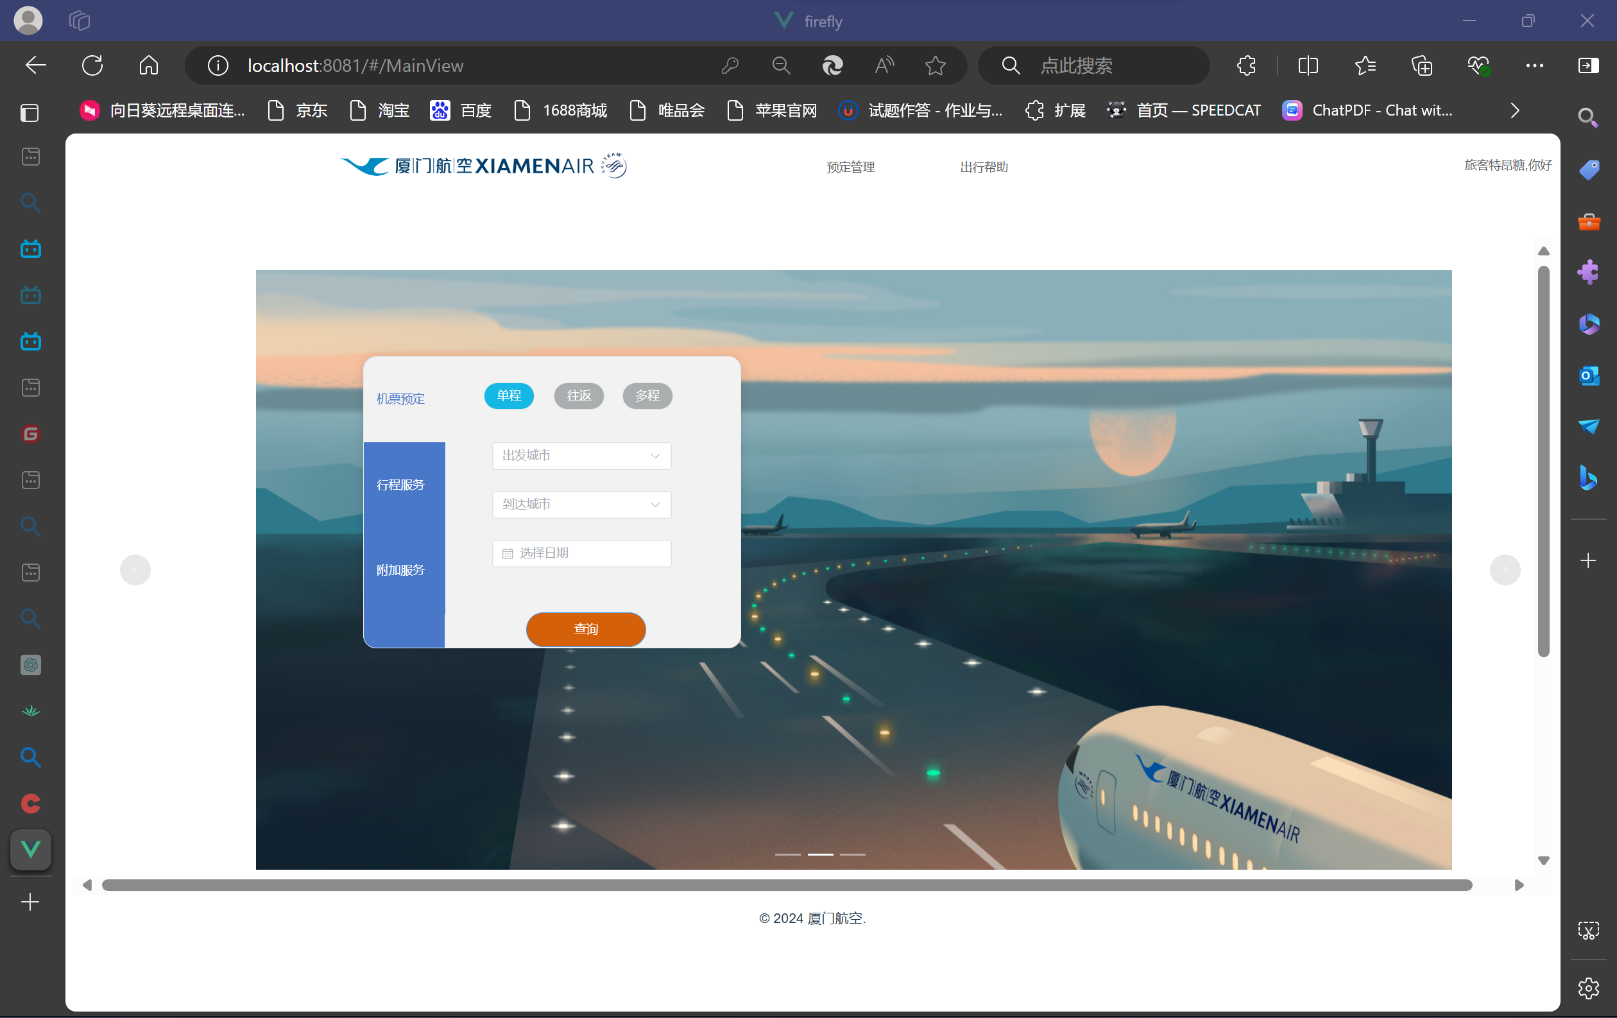View site information icon in address bar
The height and width of the screenshot is (1018, 1617).
click(218, 65)
